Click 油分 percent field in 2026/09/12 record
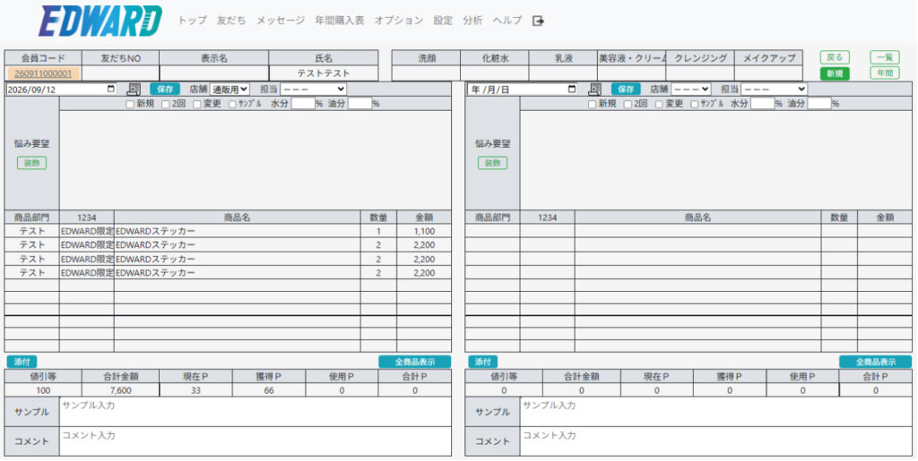 [360, 104]
